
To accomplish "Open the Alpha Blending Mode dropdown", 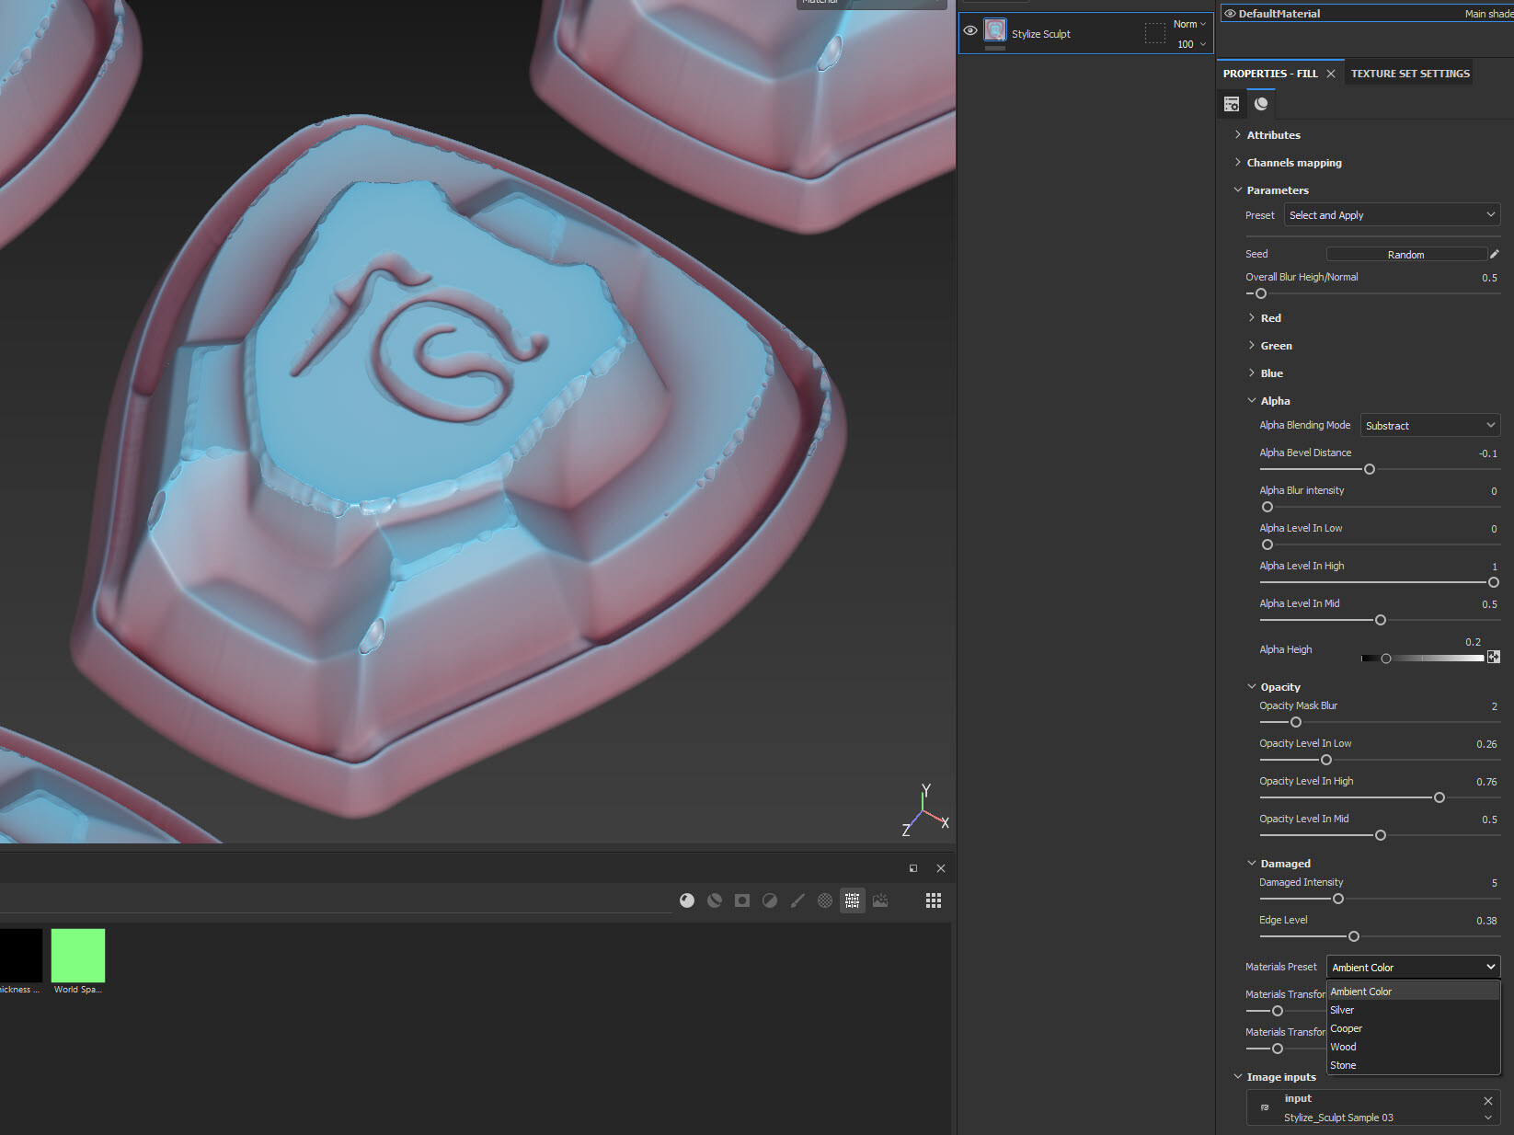I will tap(1429, 425).
